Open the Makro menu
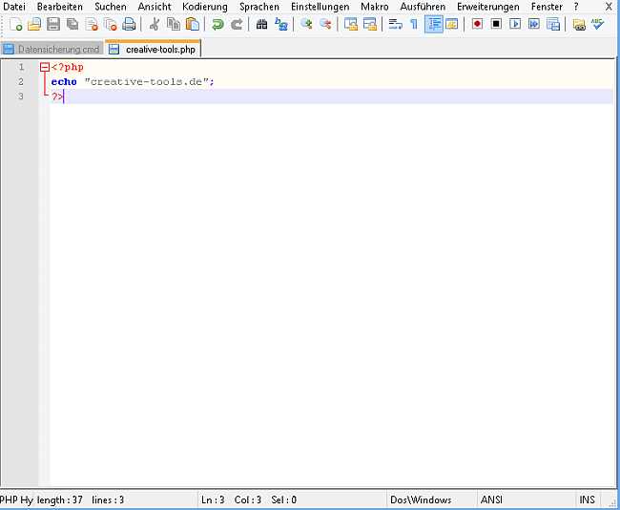Viewport: 620px width, 510px height. (x=375, y=7)
